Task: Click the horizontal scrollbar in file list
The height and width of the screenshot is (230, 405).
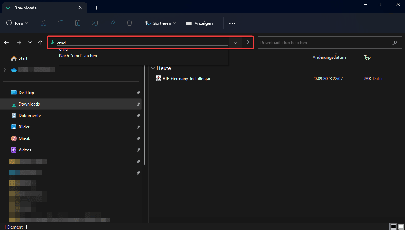Action: click(264, 220)
